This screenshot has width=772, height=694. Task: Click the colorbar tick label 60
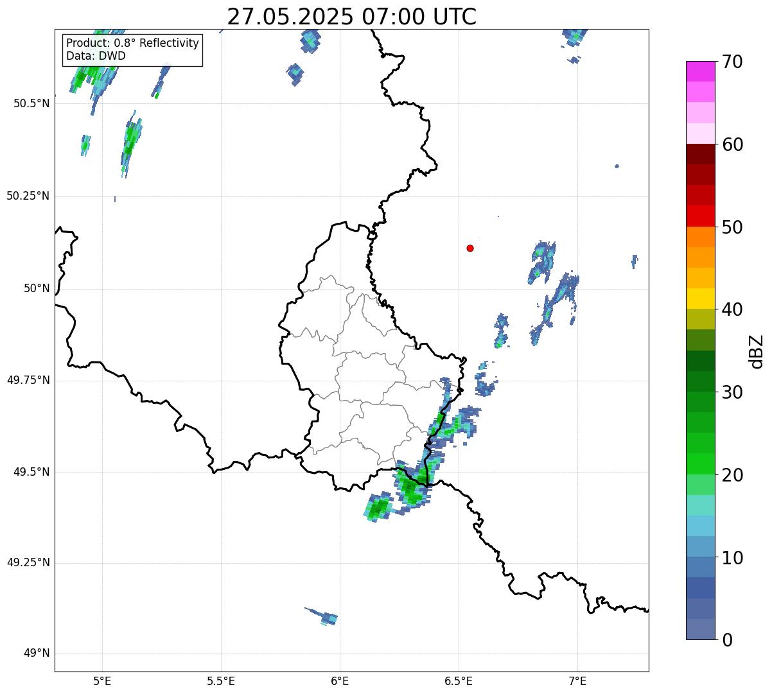[x=732, y=144]
